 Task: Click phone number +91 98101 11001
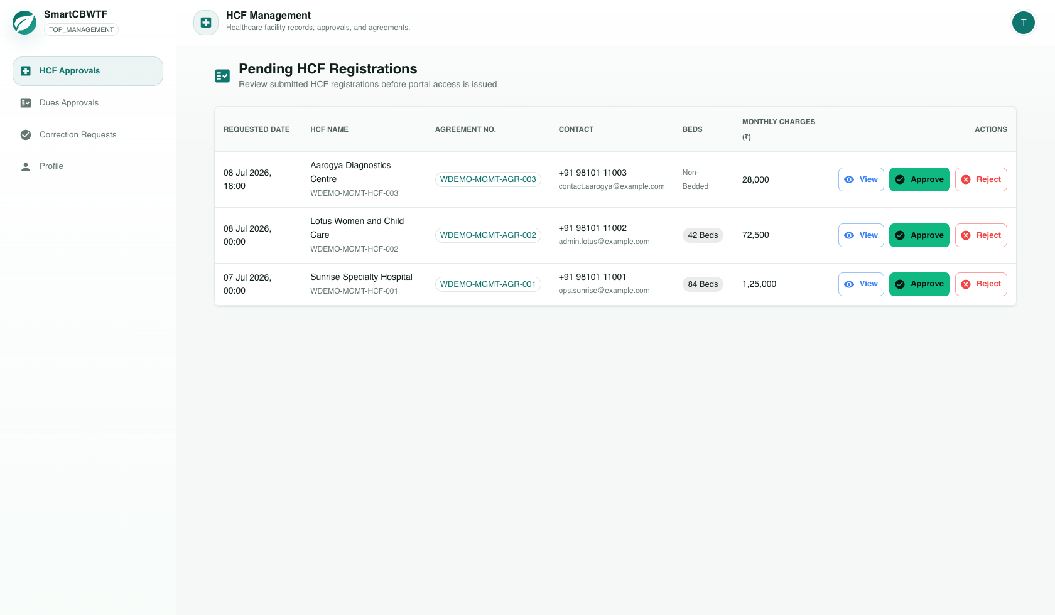[x=593, y=277]
